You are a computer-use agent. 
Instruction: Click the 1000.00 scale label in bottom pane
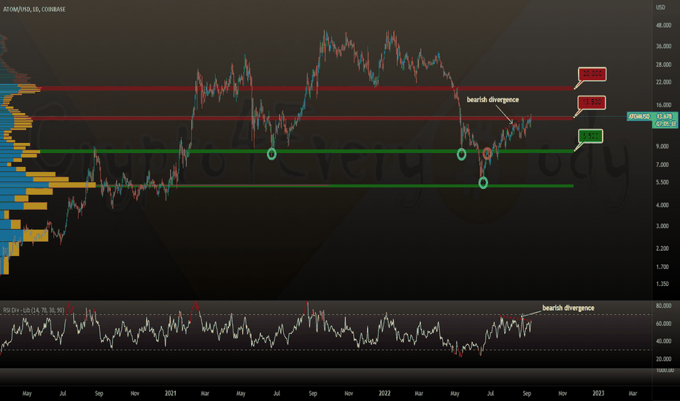click(665, 370)
